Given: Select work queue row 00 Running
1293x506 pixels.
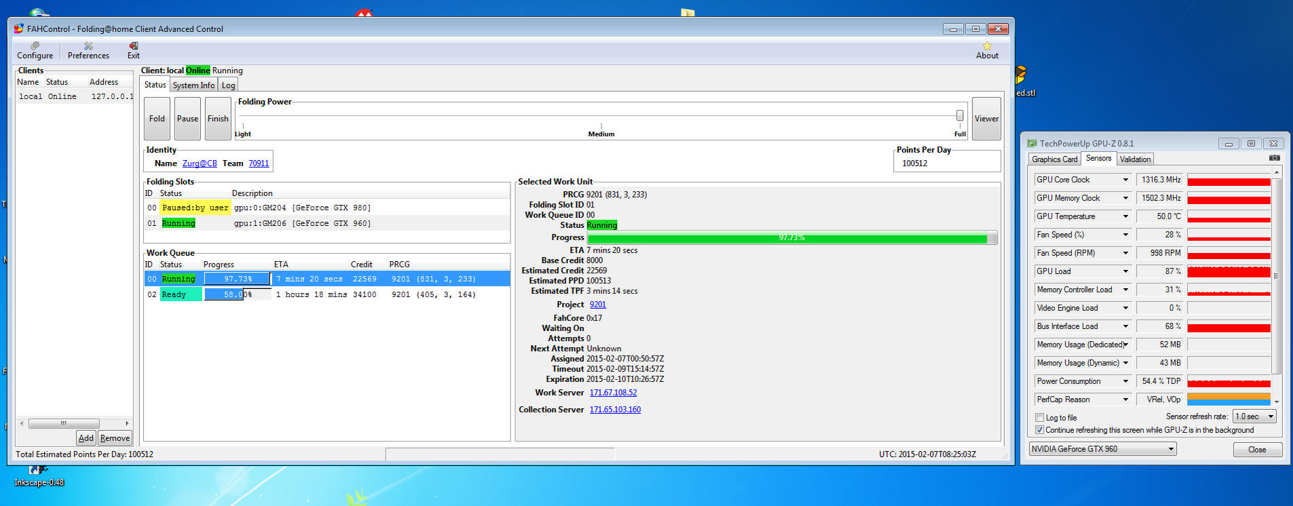Looking at the screenshot, I should [x=327, y=279].
